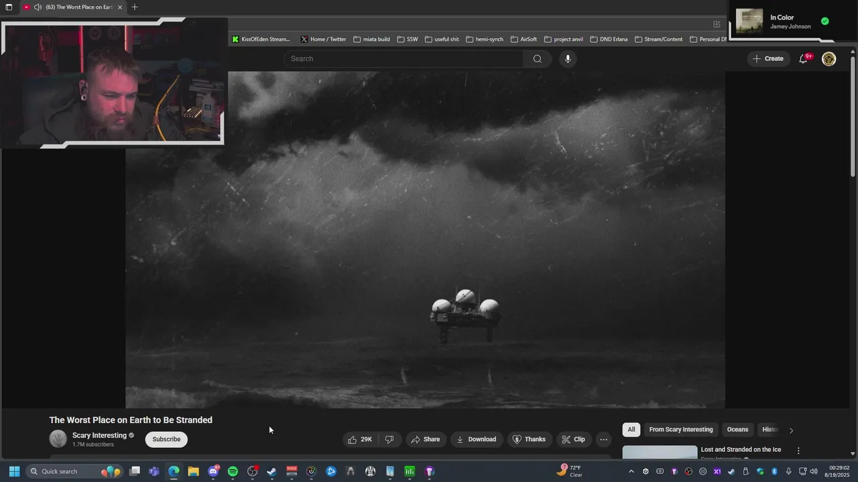Open the YouTube account avatar menu

(x=829, y=59)
